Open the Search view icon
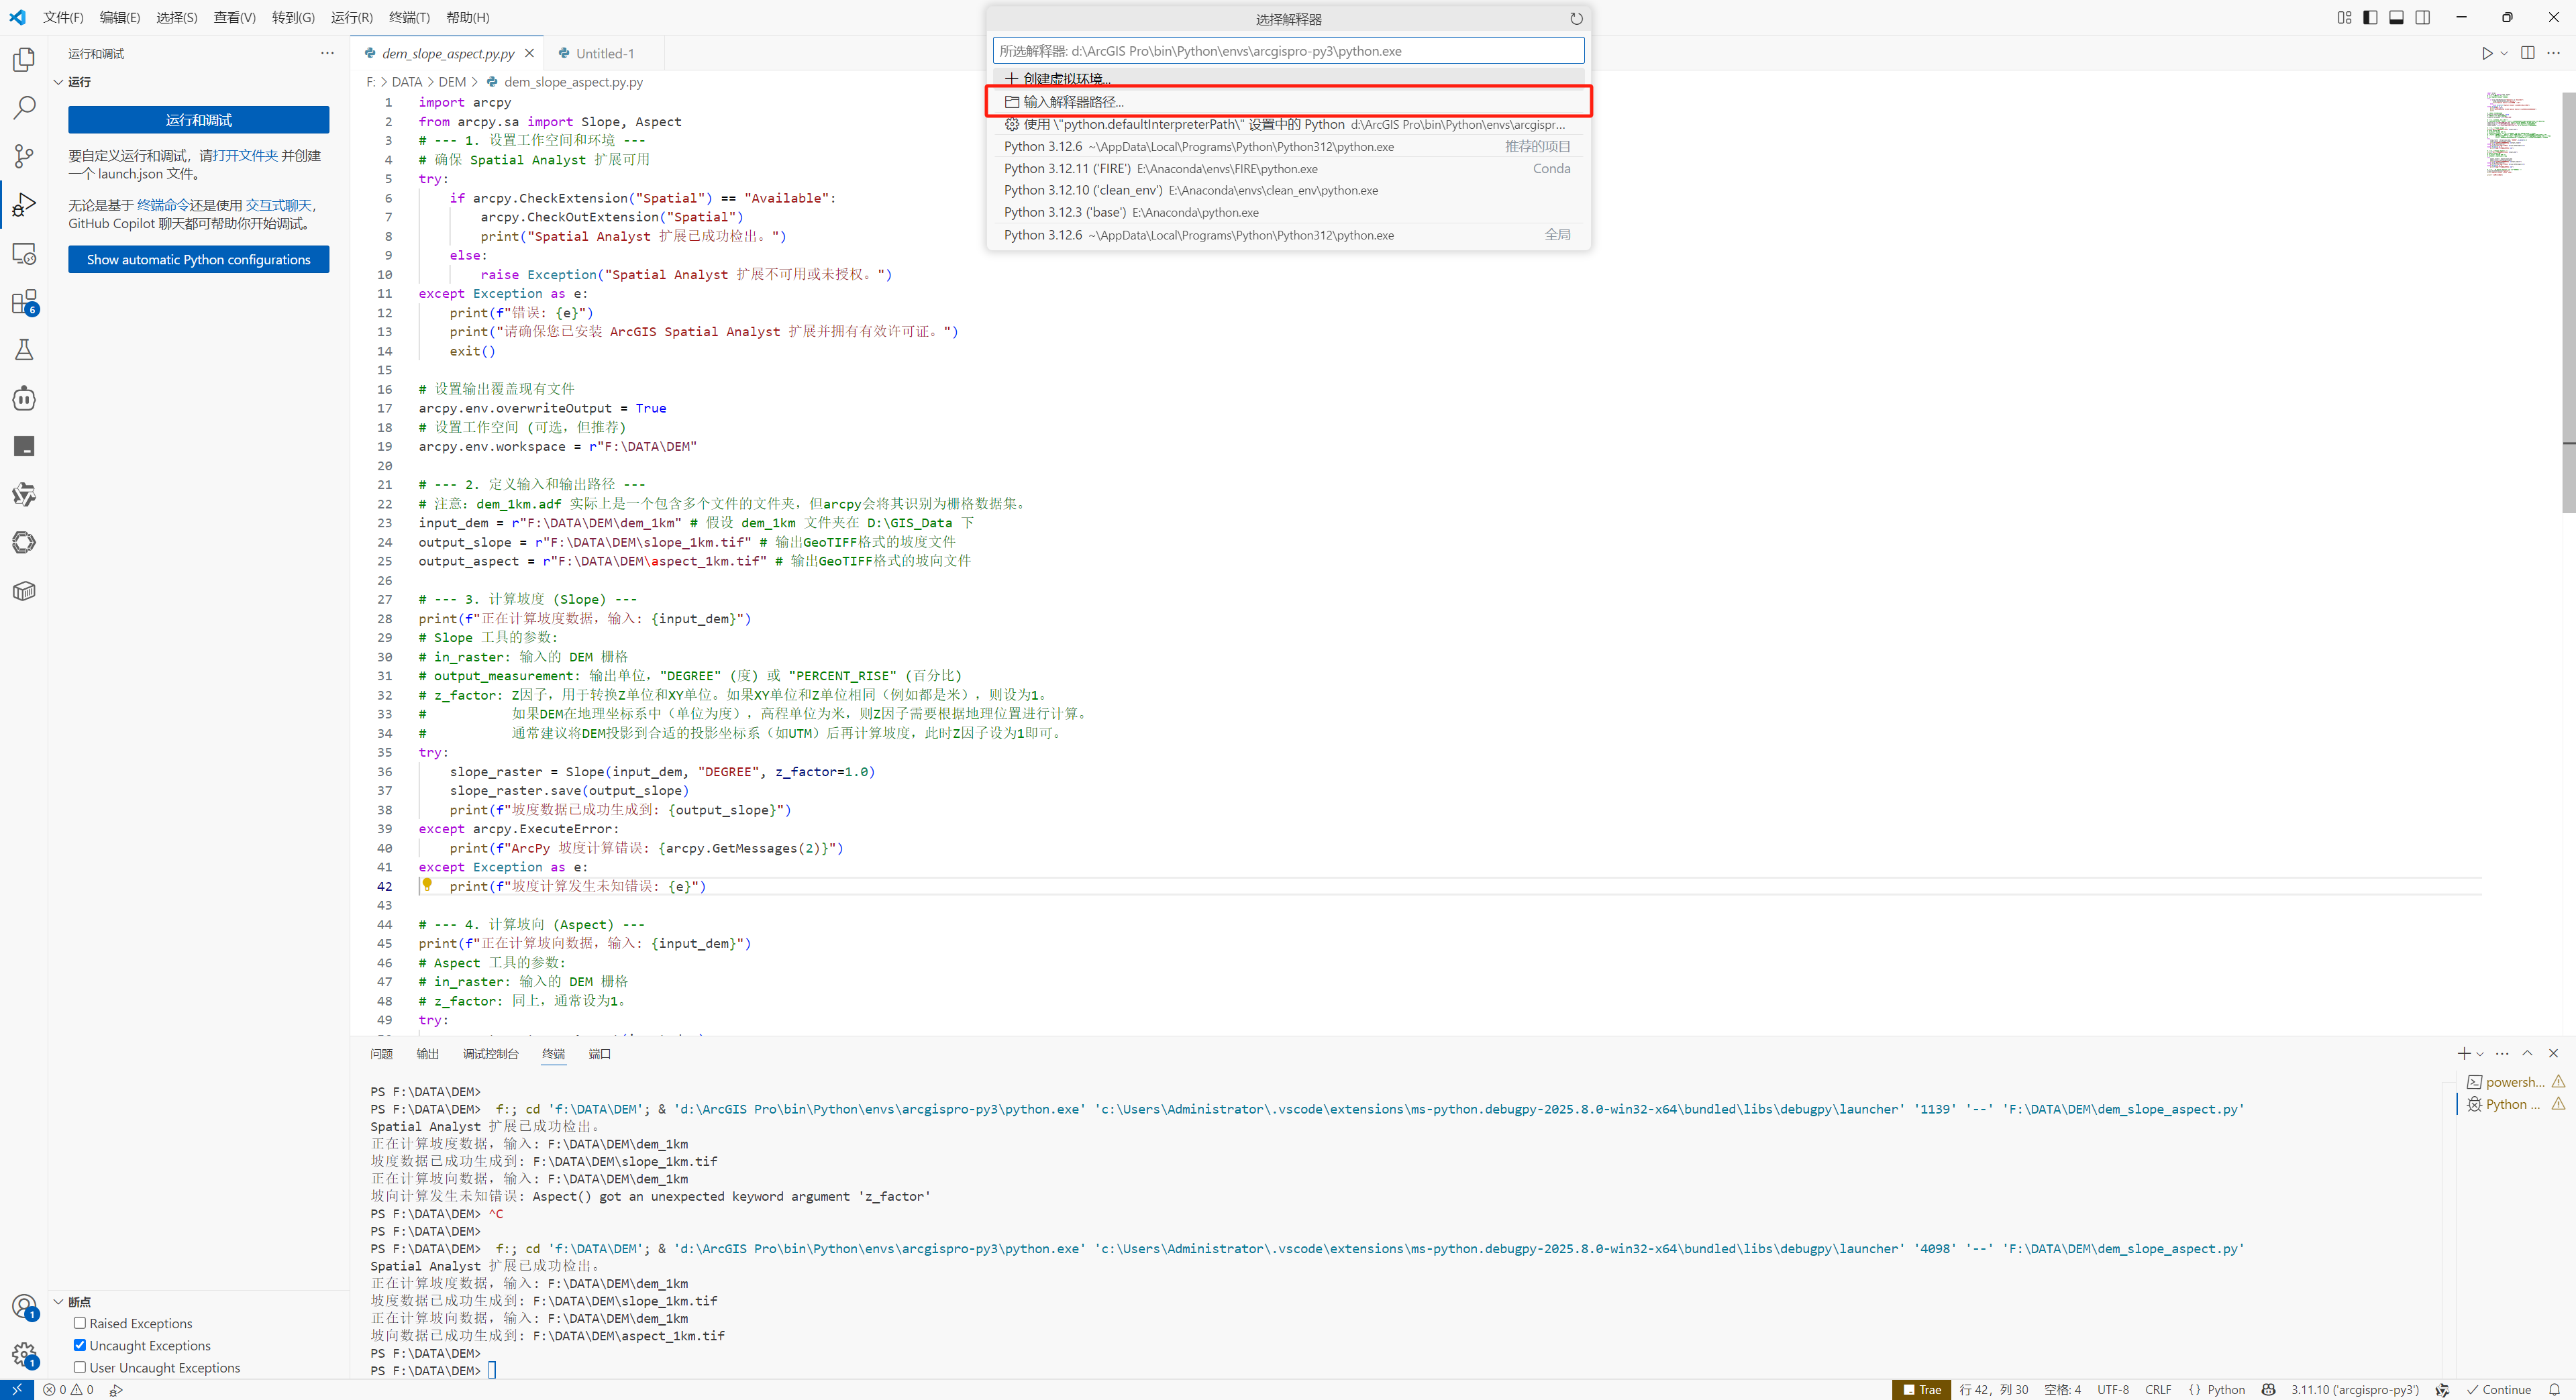Viewport: 2576px width, 1400px height. click(24, 108)
